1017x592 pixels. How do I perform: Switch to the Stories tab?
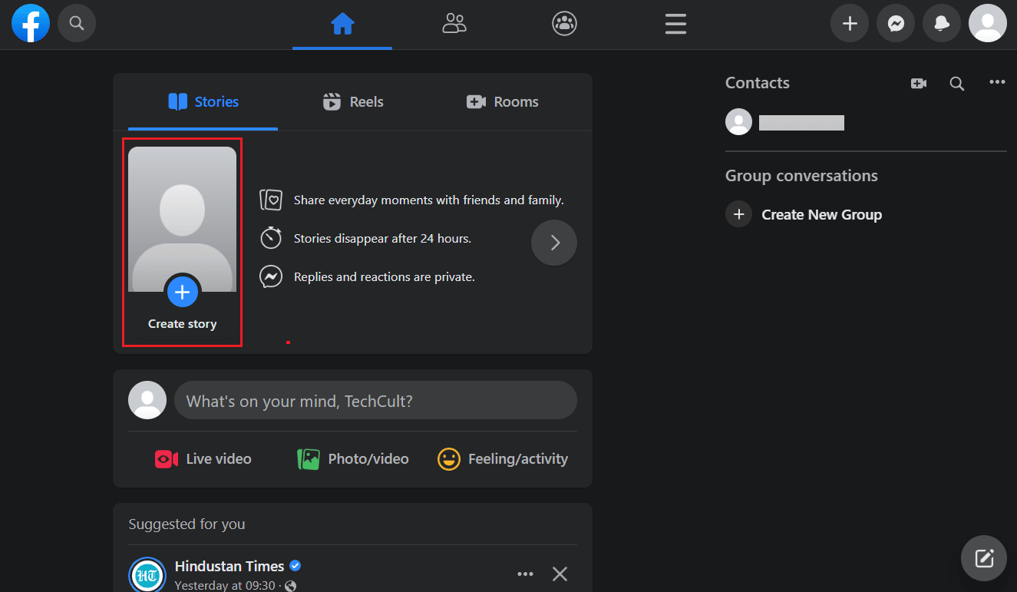[x=203, y=102]
